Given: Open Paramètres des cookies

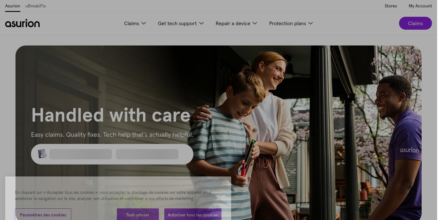Looking at the screenshot, I should coord(43,215).
